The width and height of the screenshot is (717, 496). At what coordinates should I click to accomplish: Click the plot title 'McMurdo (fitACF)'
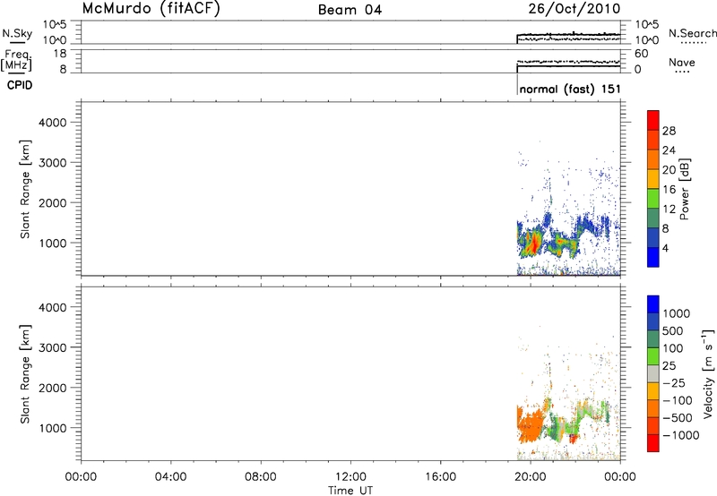[x=151, y=9]
